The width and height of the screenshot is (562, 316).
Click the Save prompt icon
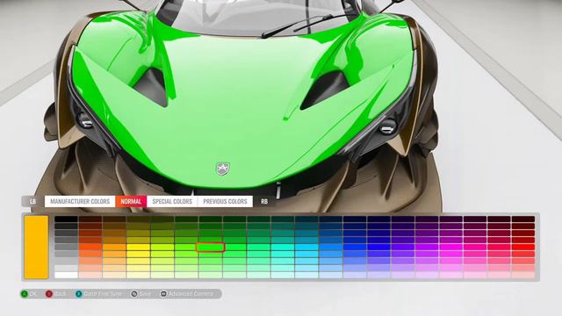[134, 294]
